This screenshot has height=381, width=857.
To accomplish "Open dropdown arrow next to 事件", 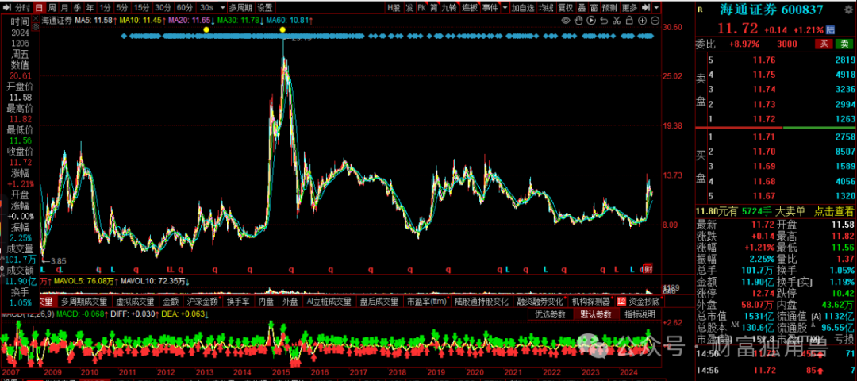I will point(505,8).
